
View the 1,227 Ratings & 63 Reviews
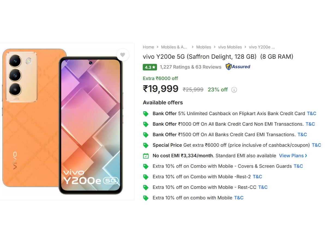[x=190, y=67]
